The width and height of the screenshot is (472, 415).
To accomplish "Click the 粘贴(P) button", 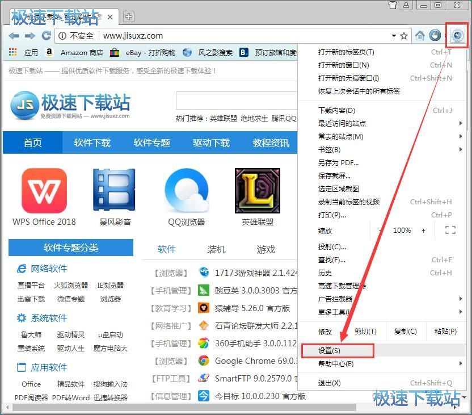I will [445, 332].
